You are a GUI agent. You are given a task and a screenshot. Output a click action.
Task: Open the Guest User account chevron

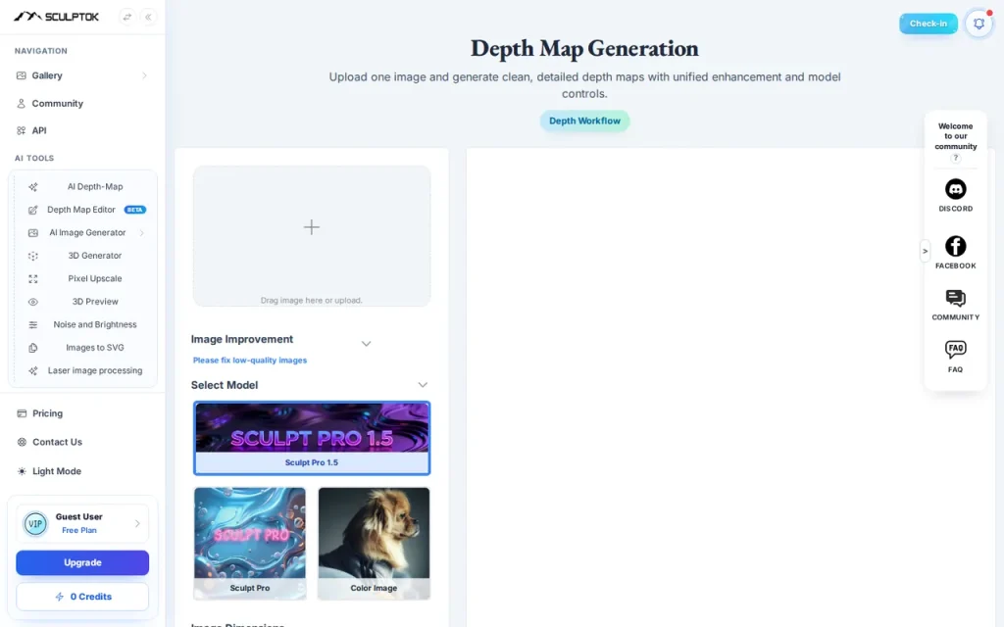[137, 524]
